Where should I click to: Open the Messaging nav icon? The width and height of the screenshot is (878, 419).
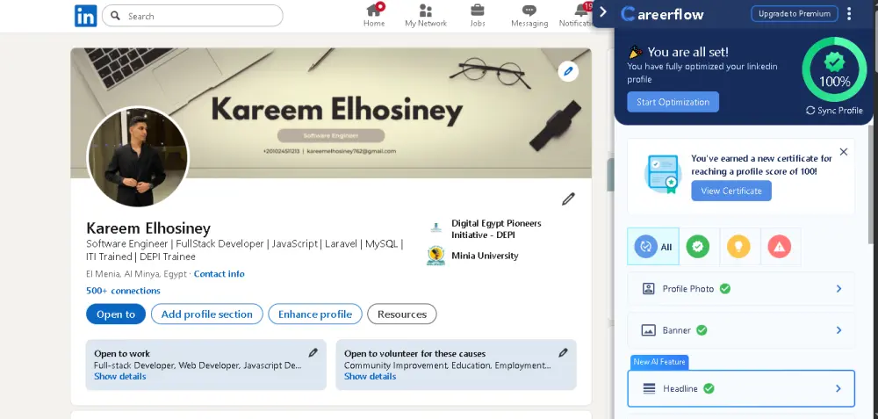(x=529, y=11)
